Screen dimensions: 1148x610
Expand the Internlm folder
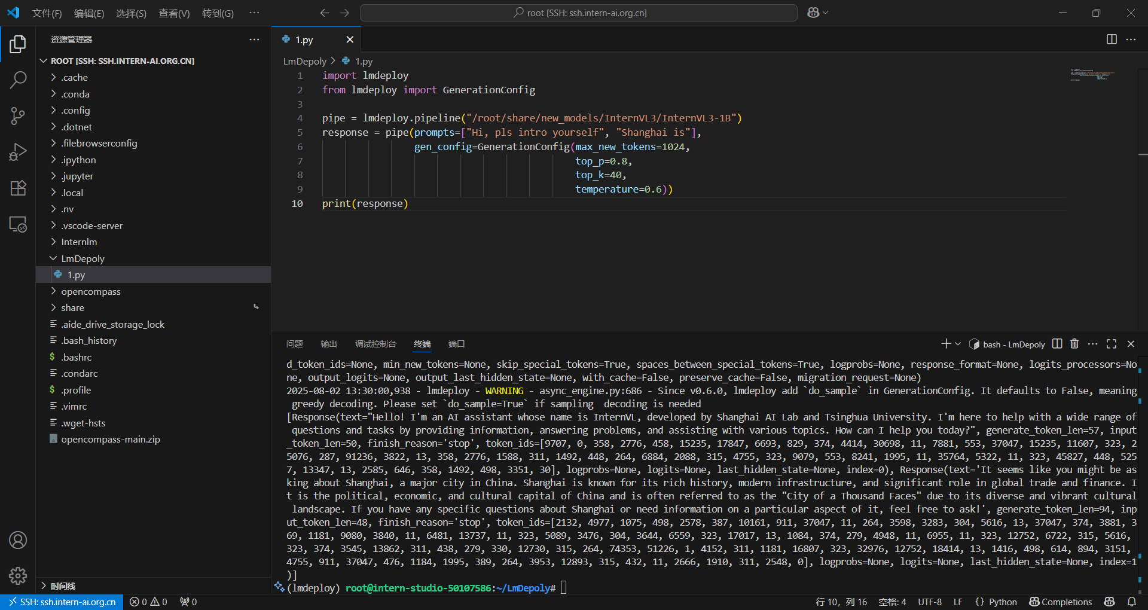[153, 242]
